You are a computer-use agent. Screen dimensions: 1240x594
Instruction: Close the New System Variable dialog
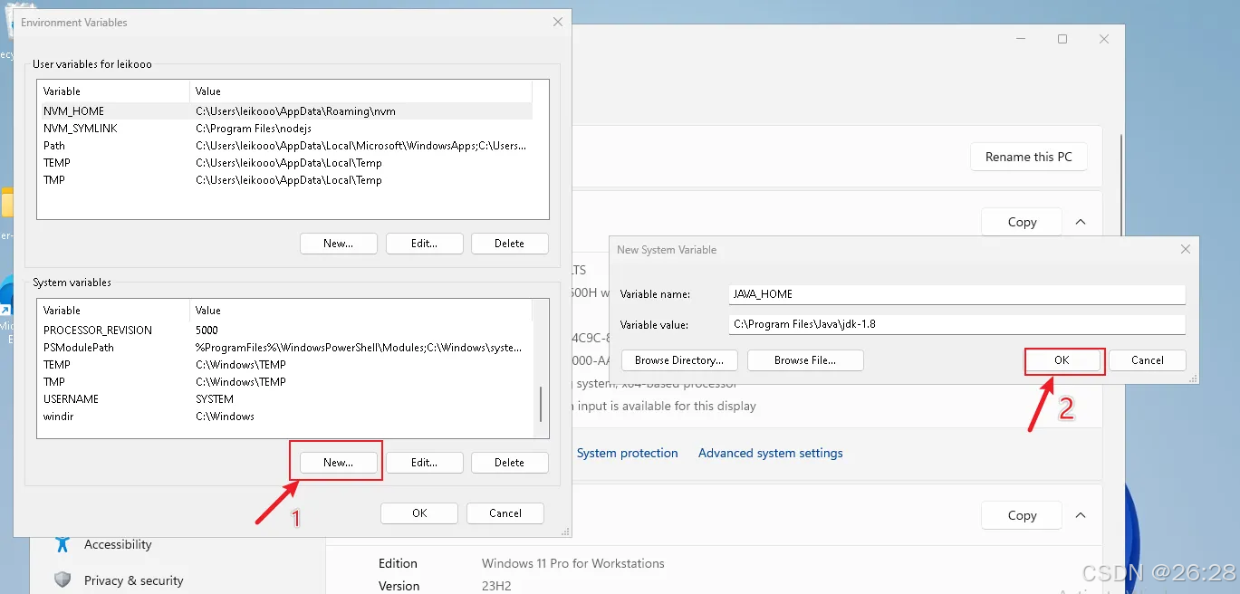1186,249
